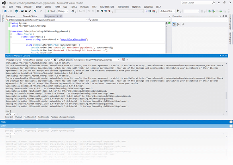
Task: Open the DEBUG menu
Action: pyautogui.click(x=48, y=7)
